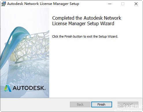Click the partially covered Cancel button

pos(128,104)
